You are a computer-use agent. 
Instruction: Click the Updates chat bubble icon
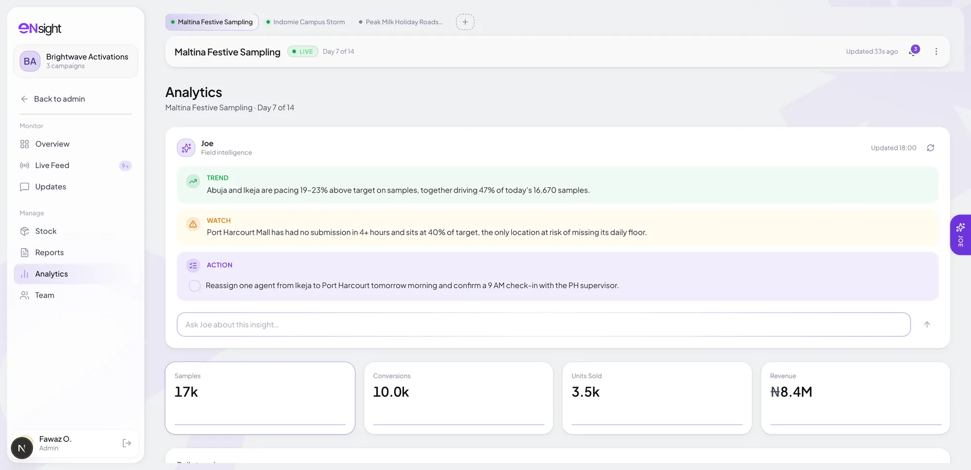(25, 187)
